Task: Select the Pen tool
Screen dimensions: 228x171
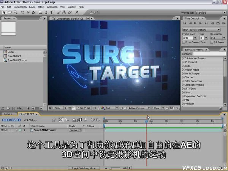Action: [x=46, y=13]
